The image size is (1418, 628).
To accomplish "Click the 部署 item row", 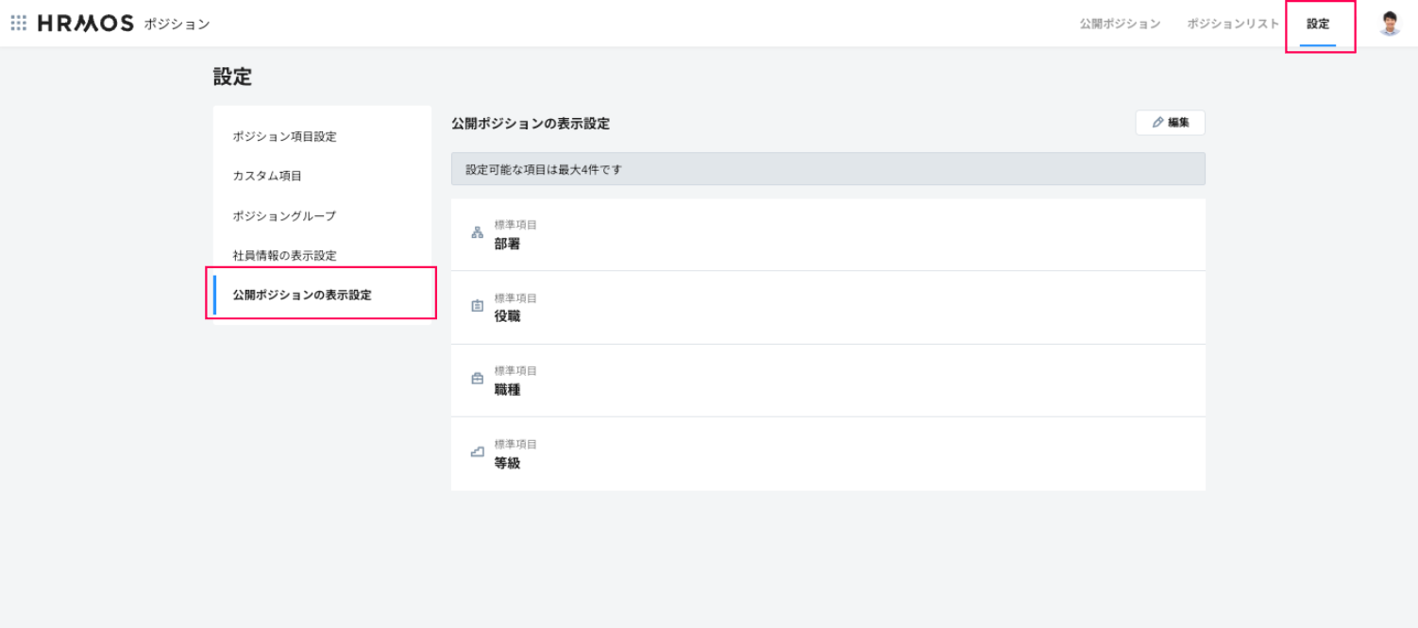I will coord(828,235).
